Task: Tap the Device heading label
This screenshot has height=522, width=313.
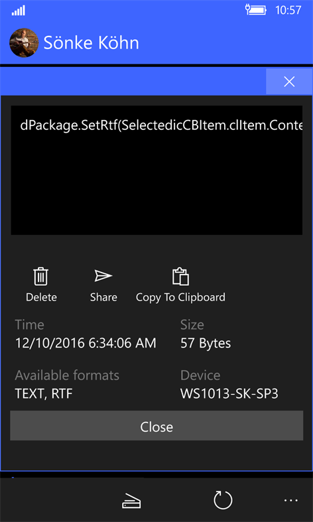Action: [200, 375]
